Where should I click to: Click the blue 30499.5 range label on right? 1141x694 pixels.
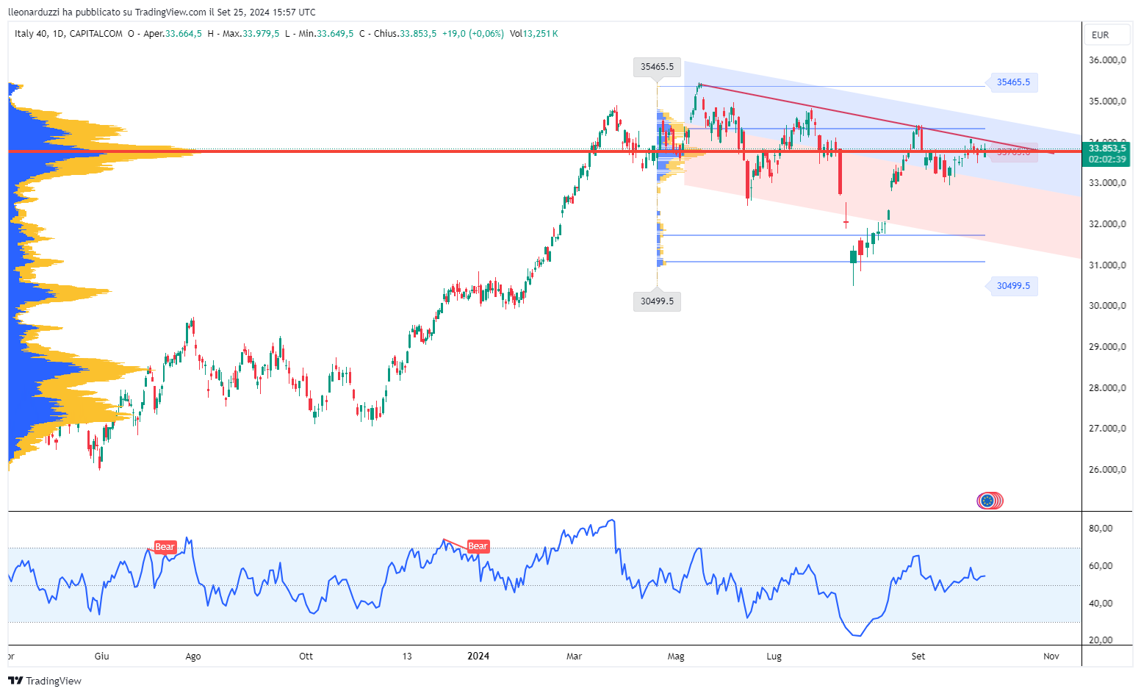[x=1013, y=286]
